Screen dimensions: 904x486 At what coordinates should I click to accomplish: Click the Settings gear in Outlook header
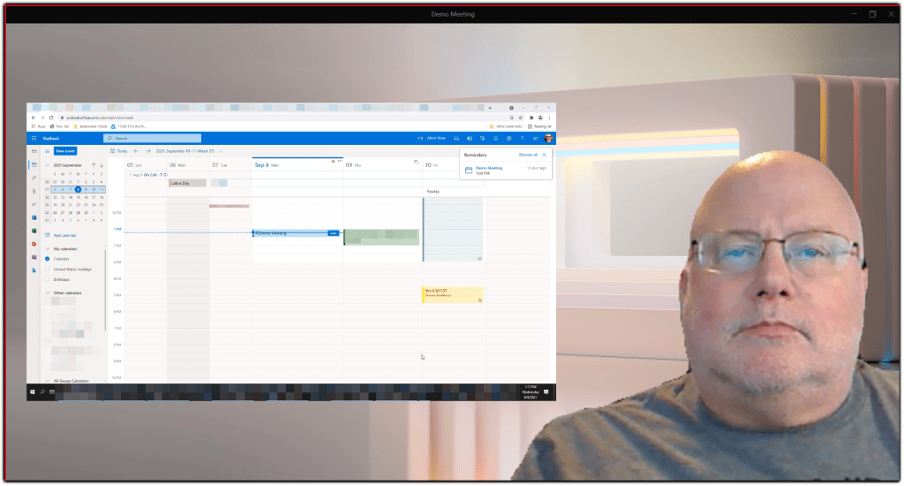click(x=509, y=139)
